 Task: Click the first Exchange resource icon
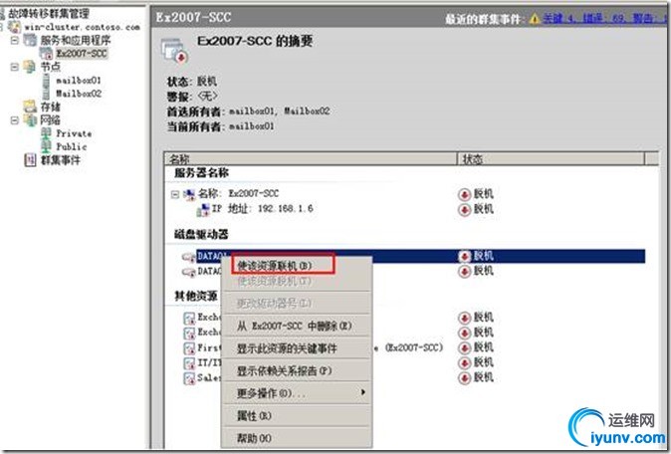click(189, 318)
